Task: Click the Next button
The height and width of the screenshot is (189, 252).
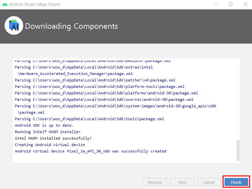Action: point(182,182)
